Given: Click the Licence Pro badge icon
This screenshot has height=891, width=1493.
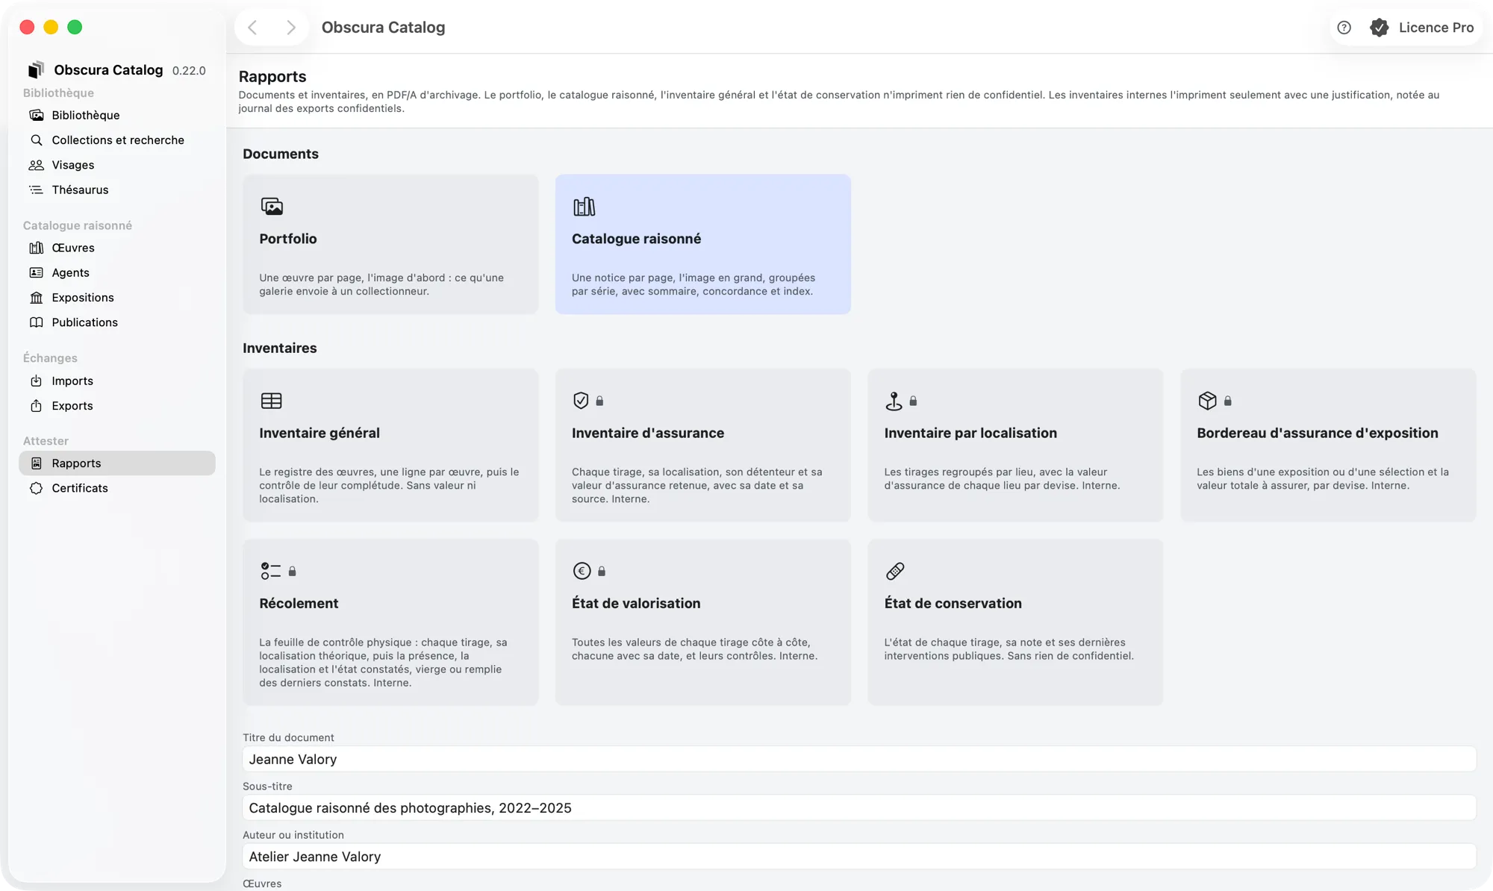Looking at the screenshot, I should tap(1379, 28).
